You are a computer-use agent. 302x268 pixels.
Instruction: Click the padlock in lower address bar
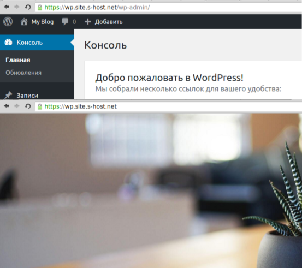(40, 106)
